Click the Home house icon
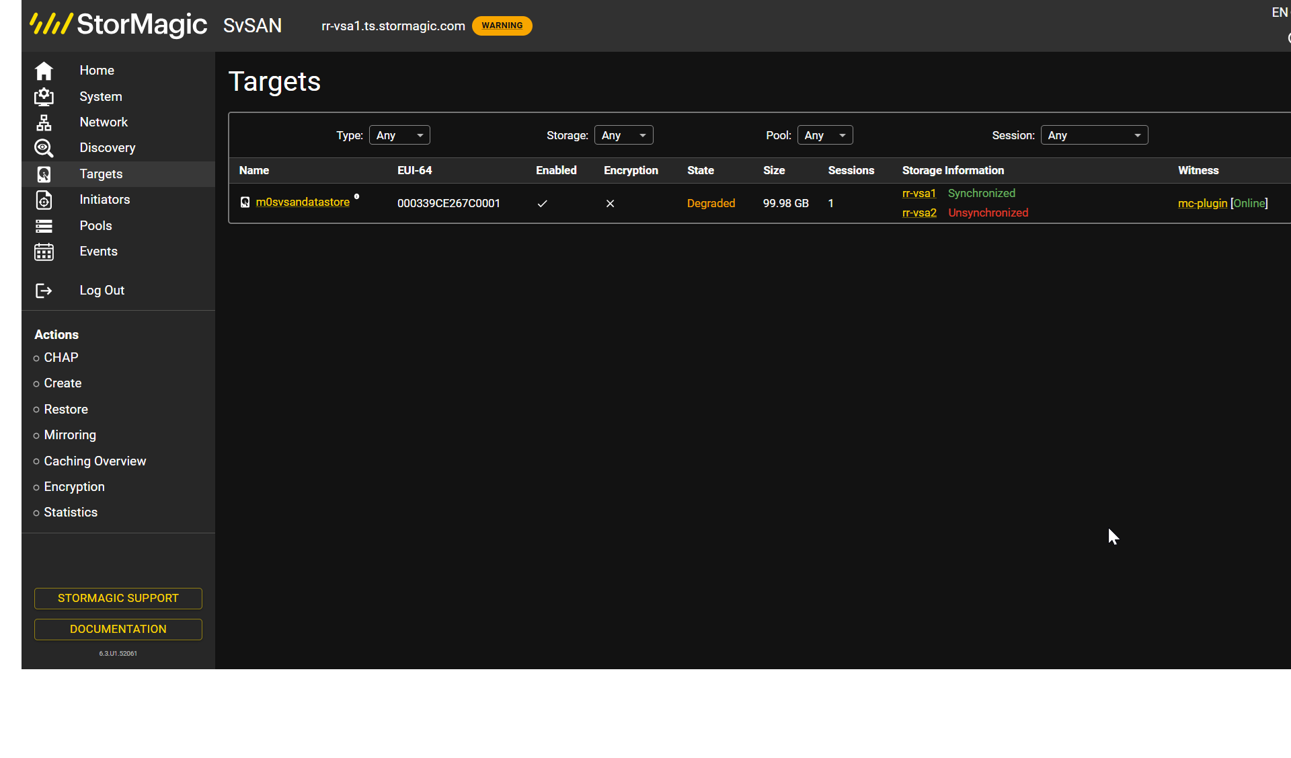 click(44, 71)
